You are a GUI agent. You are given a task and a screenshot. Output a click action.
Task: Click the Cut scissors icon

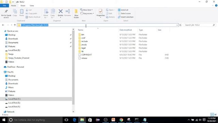pyautogui.click(x=27, y=10)
